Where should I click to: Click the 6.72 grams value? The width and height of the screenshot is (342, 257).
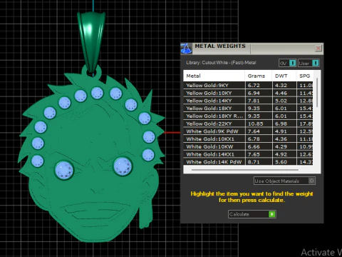(254, 85)
